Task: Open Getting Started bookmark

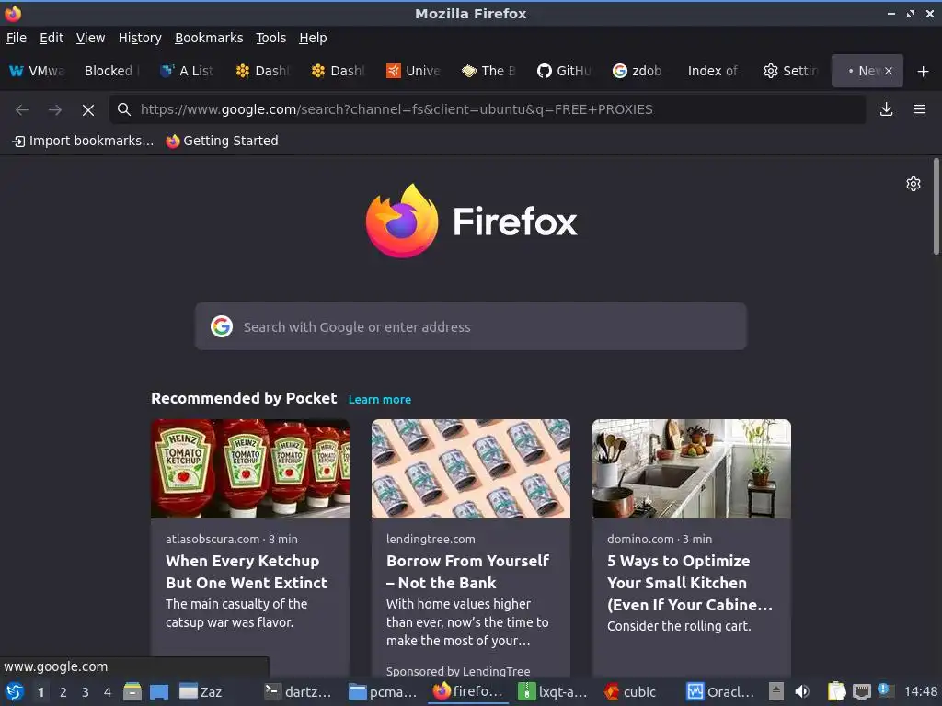Action: [x=223, y=141]
